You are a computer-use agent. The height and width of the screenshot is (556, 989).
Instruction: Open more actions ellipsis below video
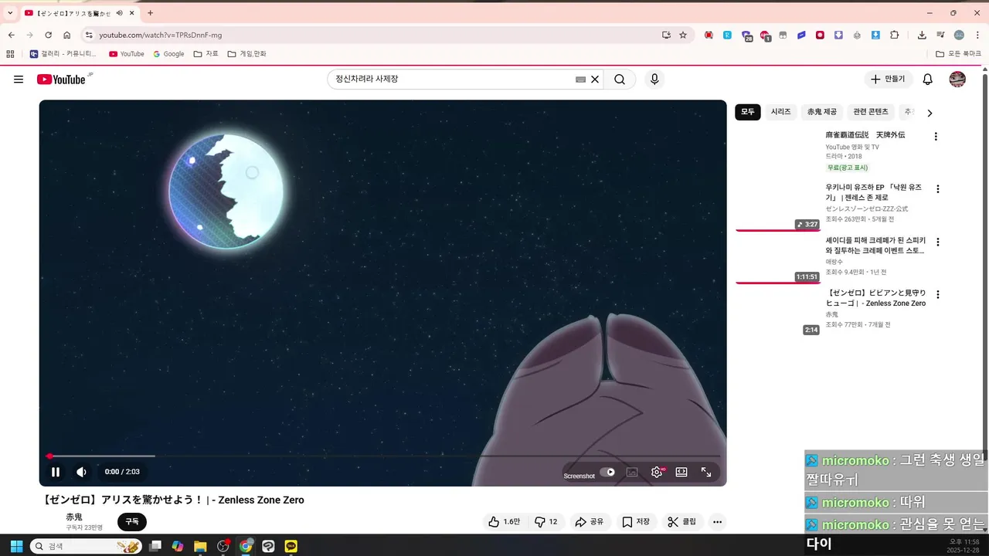coord(717,522)
